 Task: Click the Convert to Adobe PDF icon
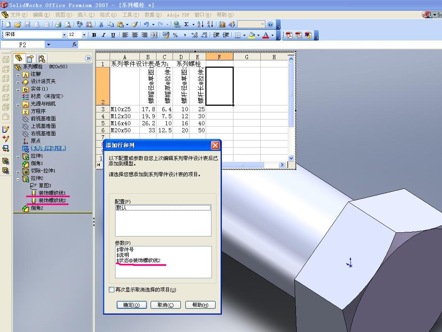tap(289, 35)
